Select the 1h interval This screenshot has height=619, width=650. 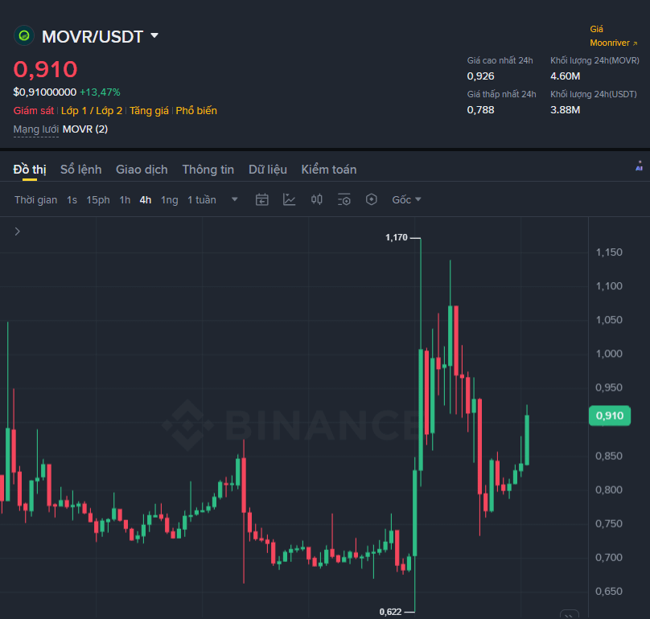pyautogui.click(x=125, y=199)
